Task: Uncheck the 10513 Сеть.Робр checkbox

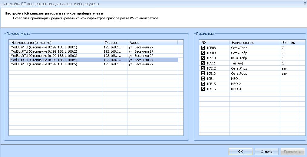Action: click(x=203, y=74)
